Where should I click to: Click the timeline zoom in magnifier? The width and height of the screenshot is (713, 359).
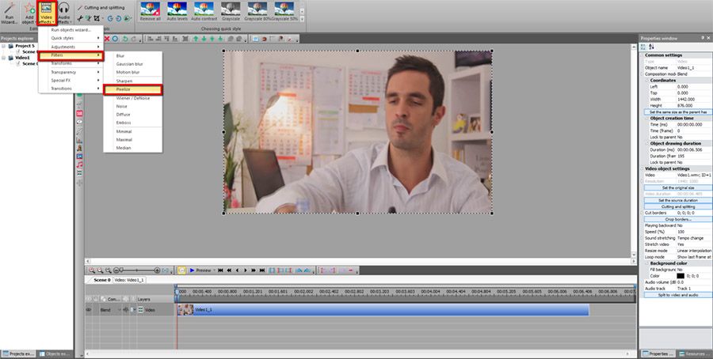point(91,270)
